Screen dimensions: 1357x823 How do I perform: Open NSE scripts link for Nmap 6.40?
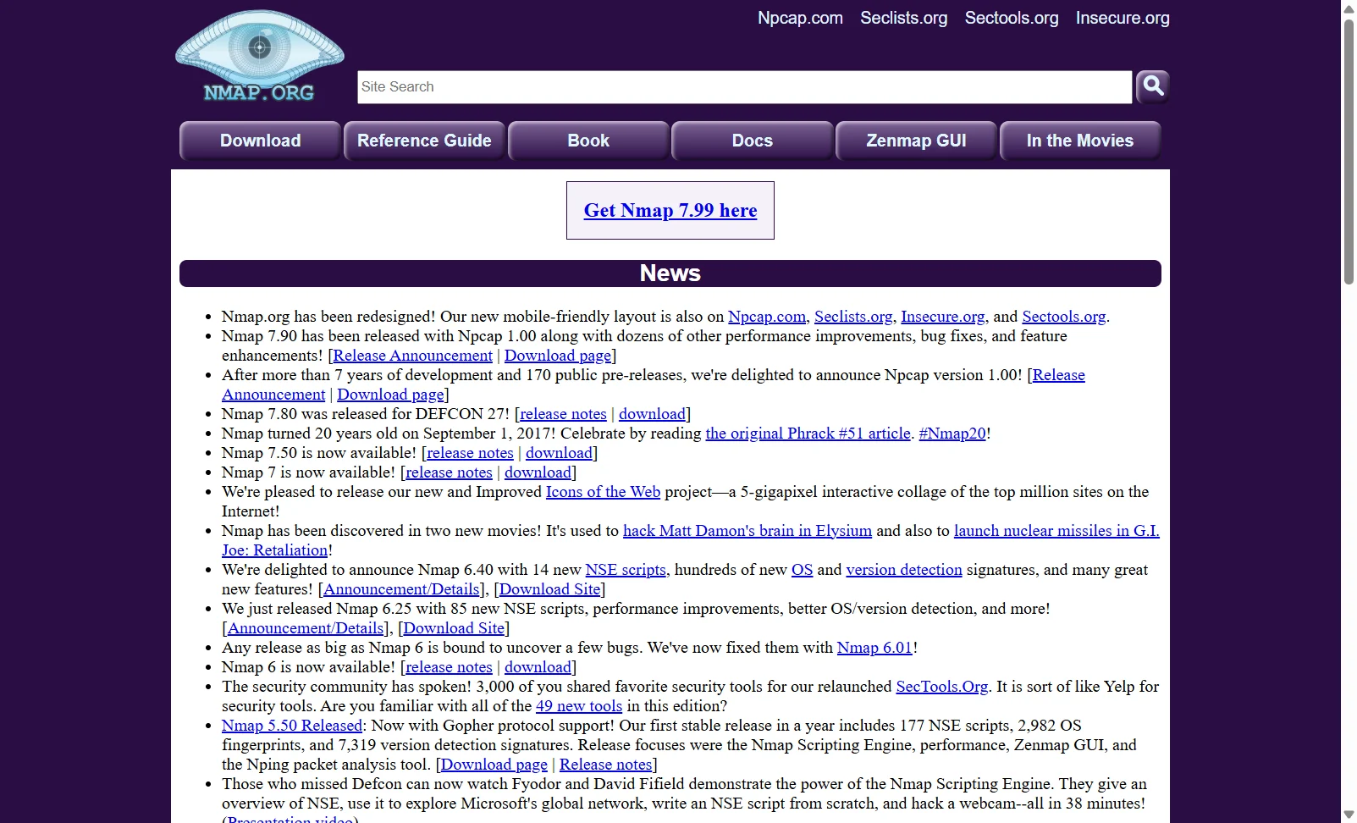click(626, 570)
